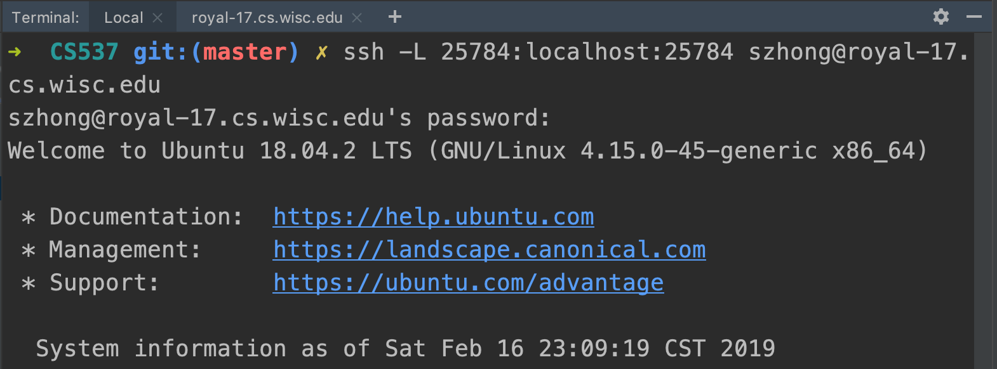The height and width of the screenshot is (369, 997).
Task: Click the System information timestamp line
Action: (405, 349)
